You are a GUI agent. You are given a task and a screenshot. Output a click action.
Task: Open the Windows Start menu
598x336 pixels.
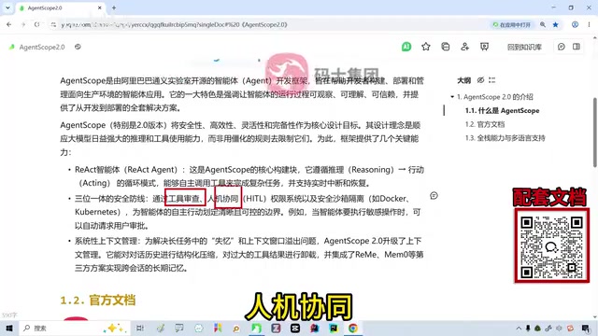9,328
